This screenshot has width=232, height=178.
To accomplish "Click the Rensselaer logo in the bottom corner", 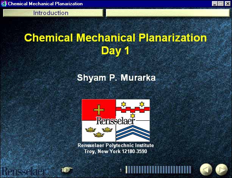I will coord(24,171).
